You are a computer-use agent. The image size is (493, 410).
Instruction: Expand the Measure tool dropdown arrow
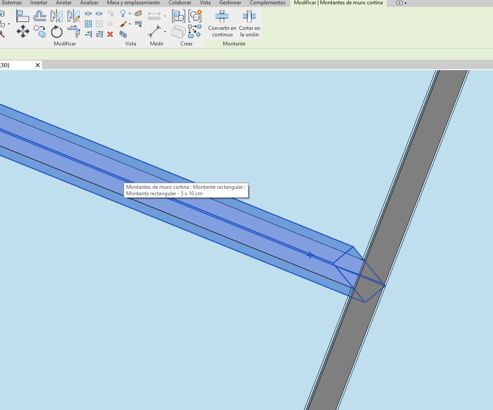(165, 32)
